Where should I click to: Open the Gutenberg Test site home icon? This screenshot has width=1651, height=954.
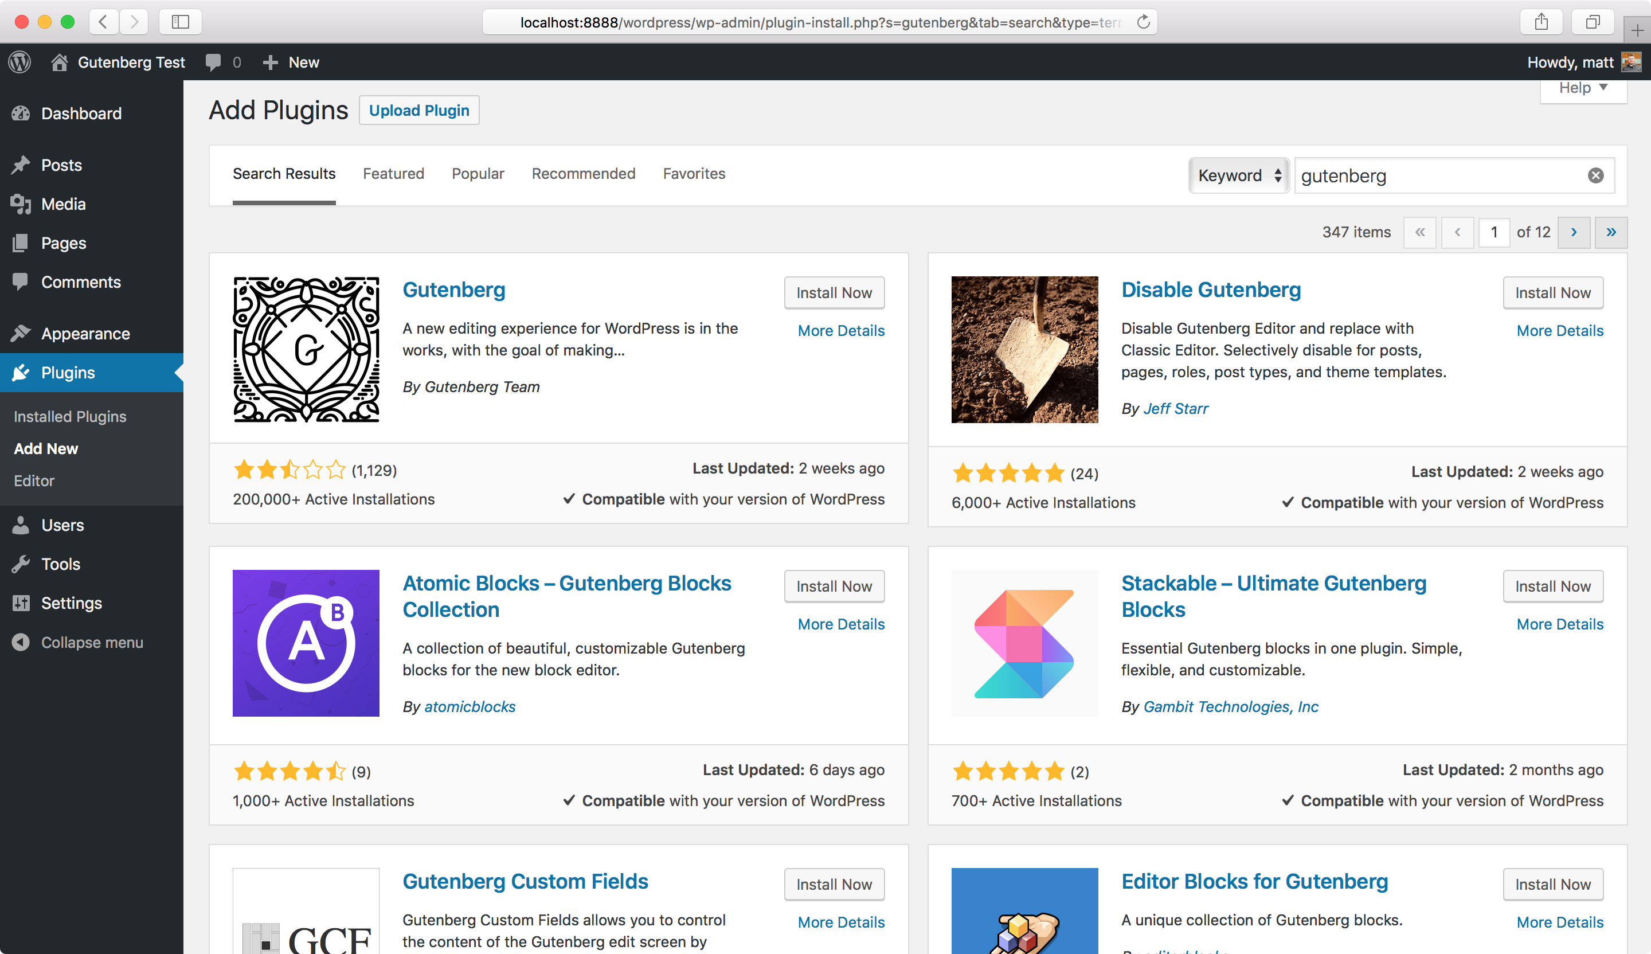tap(60, 62)
